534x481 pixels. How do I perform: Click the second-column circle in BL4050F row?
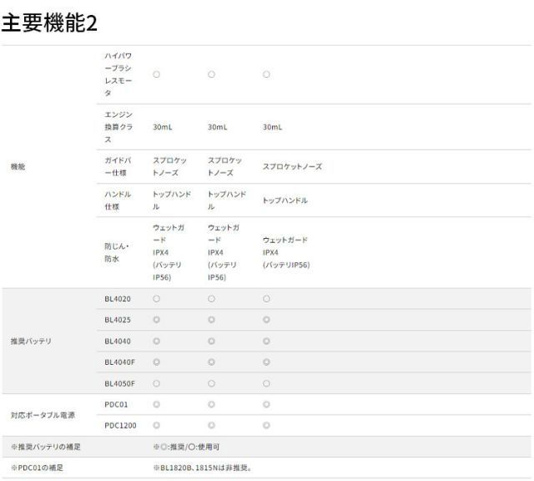coord(211,383)
